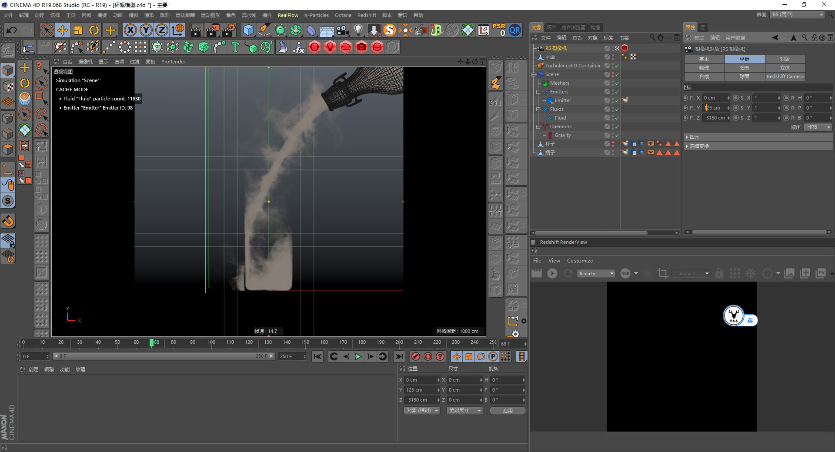Open the HPB rotation order dropdown

click(x=818, y=127)
